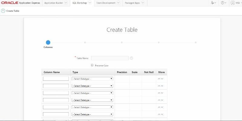Expand the Application Builder dropdown arrow
242x121 pixels.
click(x=66, y=3)
